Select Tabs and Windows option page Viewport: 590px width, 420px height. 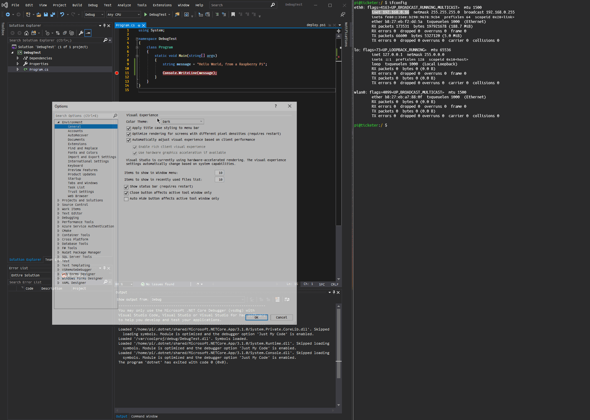83,183
